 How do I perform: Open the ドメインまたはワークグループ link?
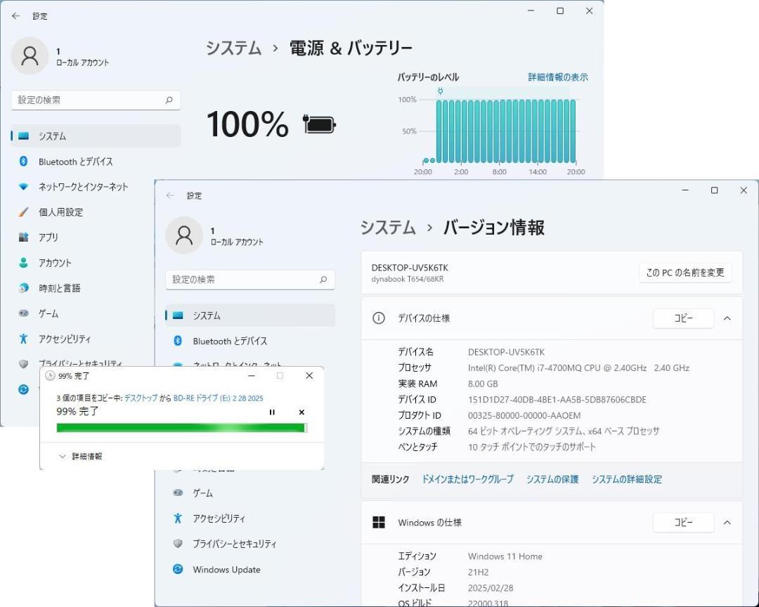(467, 479)
